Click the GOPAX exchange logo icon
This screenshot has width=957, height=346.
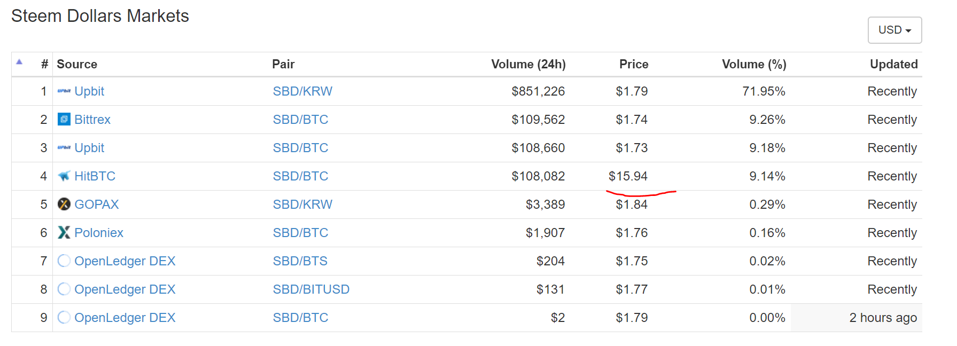coord(64,204)
